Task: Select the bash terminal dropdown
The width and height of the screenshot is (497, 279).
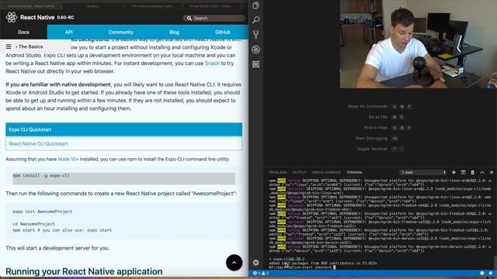Action: 423,172
